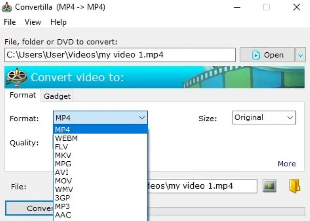The width and height of the screenshot is (310, 221).
Task: Choose MP4 in the format list
Action: click(x=100, y=129)
